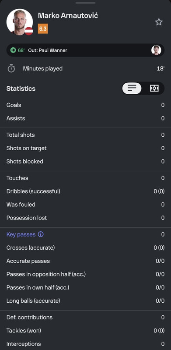Tap the Austria flag badge
Viewport: 171px width, 350px height.
coord(29,31)
